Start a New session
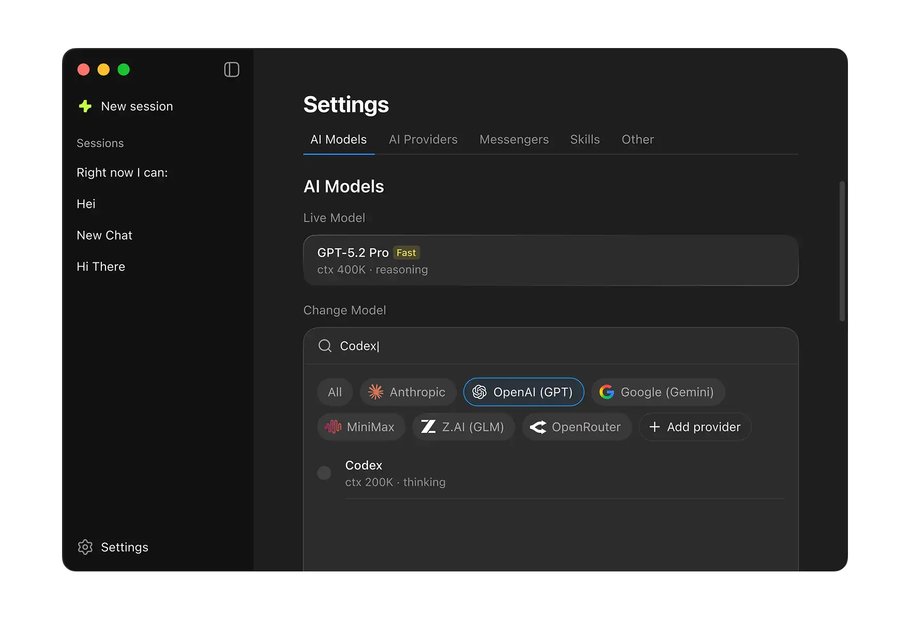 [136, 106]
